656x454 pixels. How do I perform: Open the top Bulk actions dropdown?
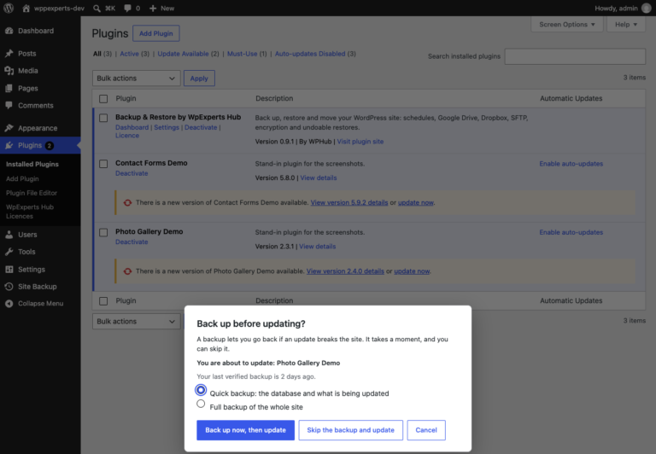(137, 79)
